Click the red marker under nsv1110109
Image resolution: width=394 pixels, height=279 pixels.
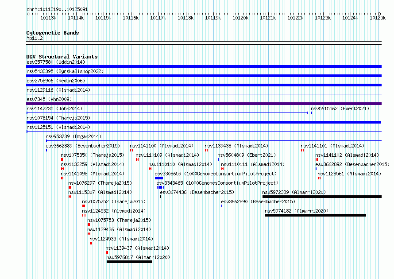click(137, 159)
